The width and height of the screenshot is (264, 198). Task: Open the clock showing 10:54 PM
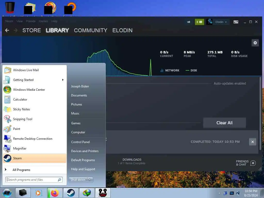click(251, 193)
